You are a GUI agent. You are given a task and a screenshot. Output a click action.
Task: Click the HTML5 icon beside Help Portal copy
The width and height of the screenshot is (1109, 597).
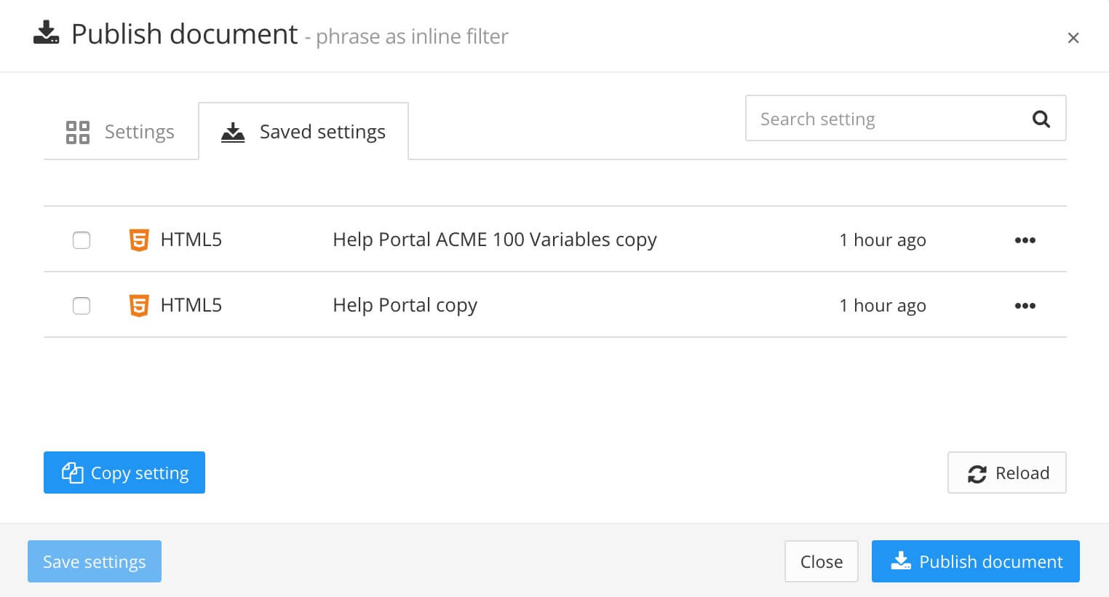point(139,305)
